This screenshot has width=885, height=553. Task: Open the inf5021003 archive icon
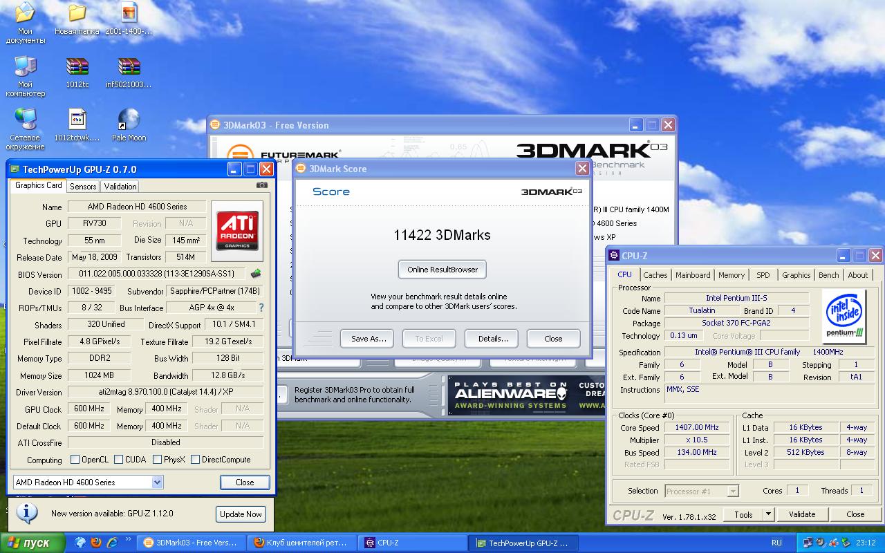click(x=129, y=73)
